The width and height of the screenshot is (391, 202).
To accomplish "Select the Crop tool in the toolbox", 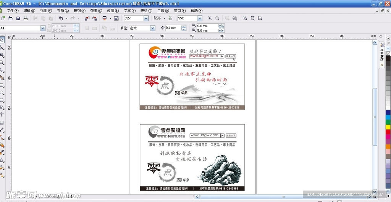I will (x=2, y=55).
